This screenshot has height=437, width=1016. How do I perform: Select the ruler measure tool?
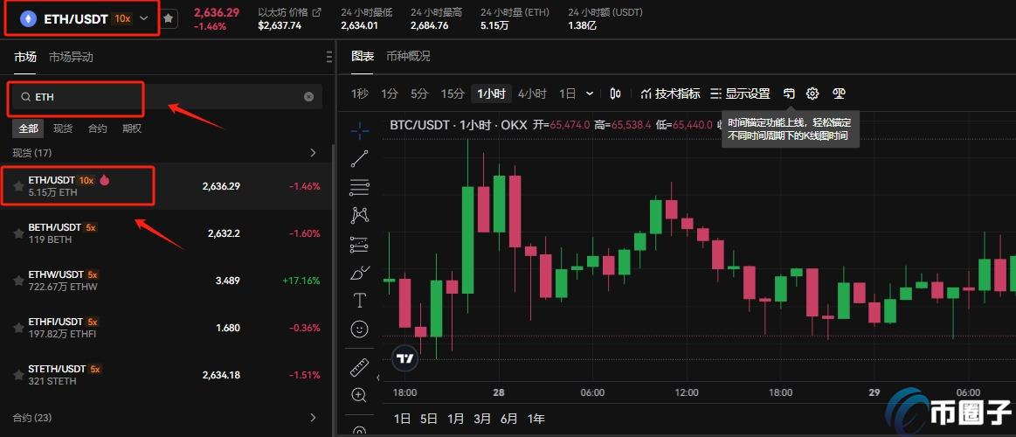(x=360, y=367)
